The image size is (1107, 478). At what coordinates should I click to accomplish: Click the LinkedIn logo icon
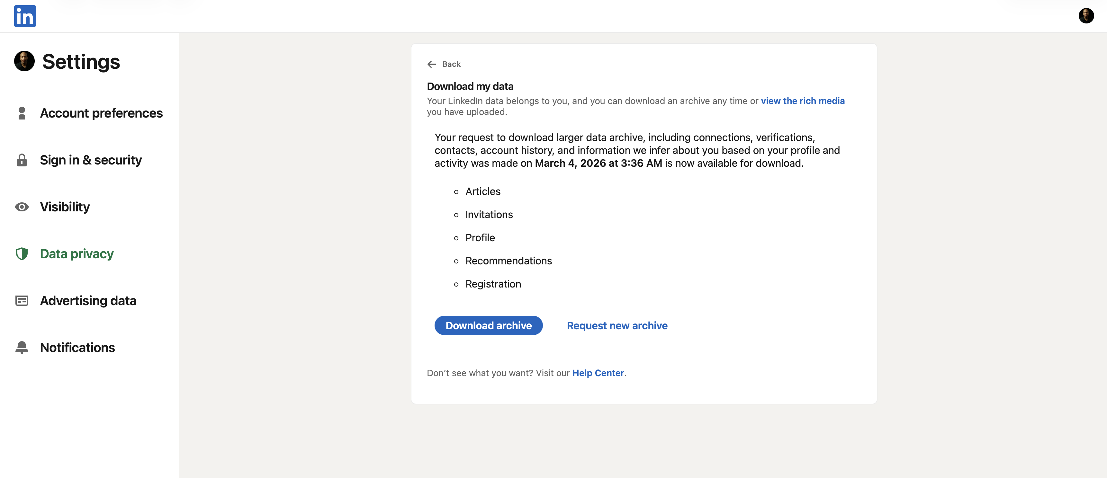(x=24, y=16)
